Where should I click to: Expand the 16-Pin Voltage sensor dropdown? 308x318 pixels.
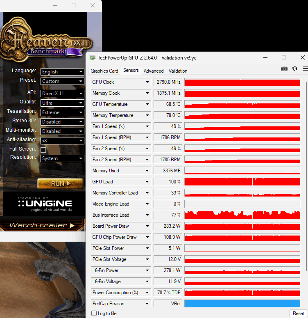[x=147, y=281]
